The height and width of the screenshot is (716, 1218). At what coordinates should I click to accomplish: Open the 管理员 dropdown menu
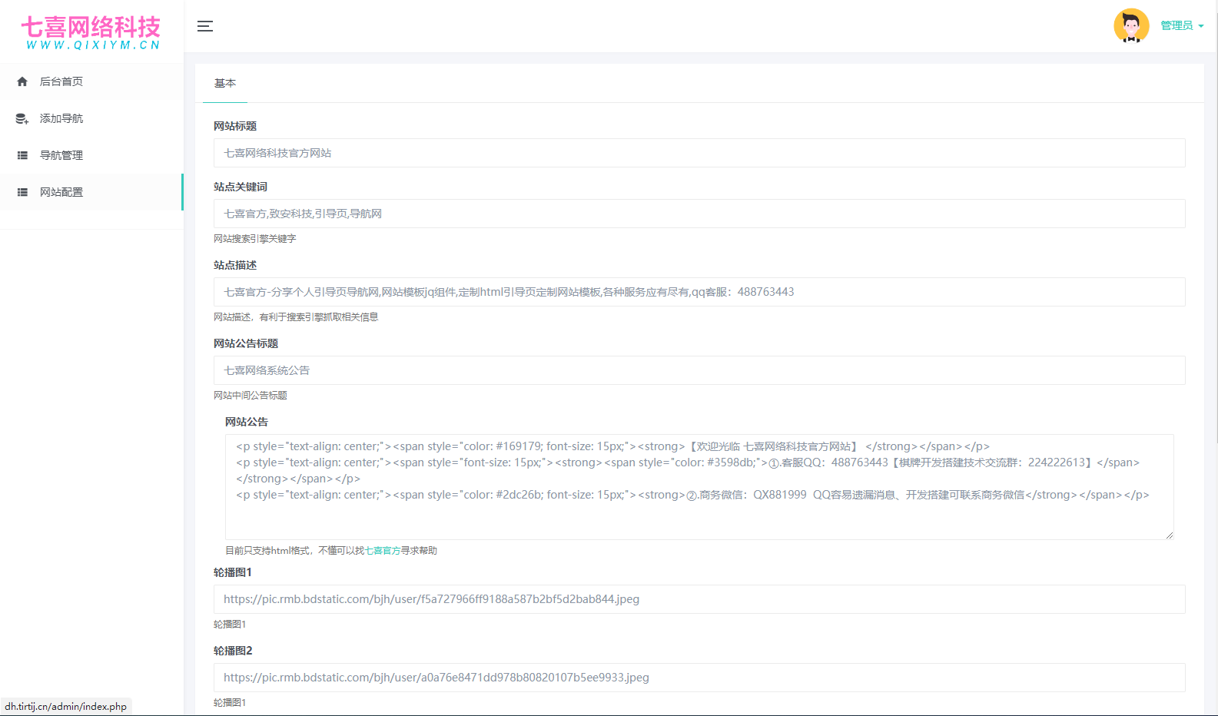pos(1181,26)
